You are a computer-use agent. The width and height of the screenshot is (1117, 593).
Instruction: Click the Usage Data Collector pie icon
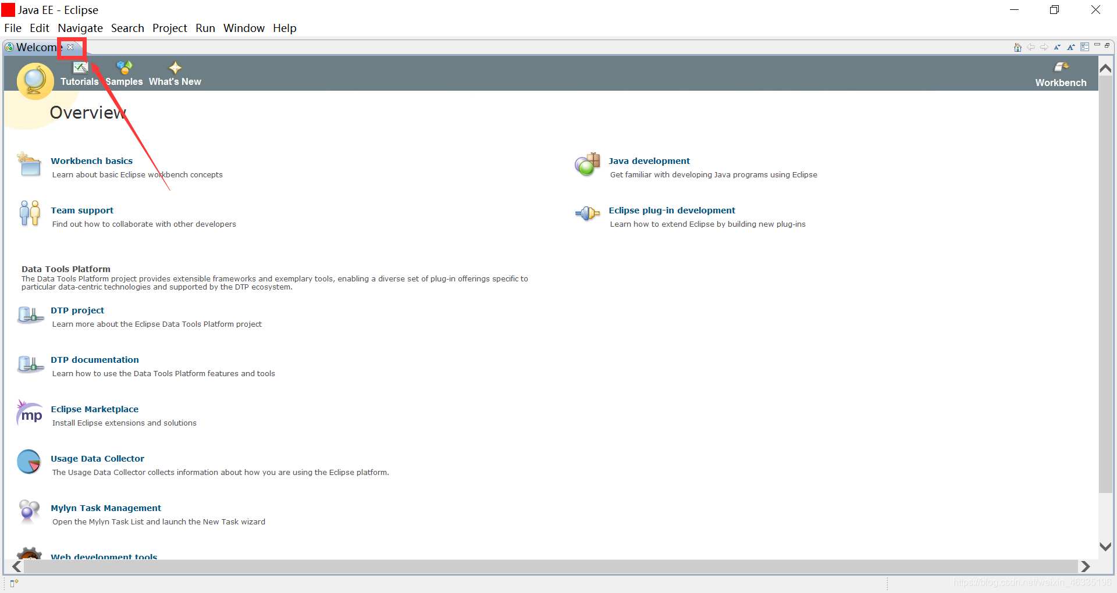29,462
